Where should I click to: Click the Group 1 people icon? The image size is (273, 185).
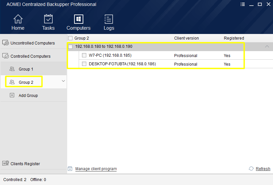pos(12,69)
